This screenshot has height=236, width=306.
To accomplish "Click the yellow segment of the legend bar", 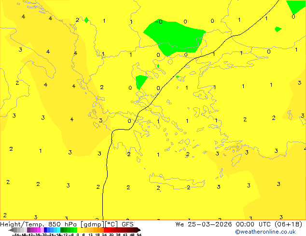I will 83,230.
